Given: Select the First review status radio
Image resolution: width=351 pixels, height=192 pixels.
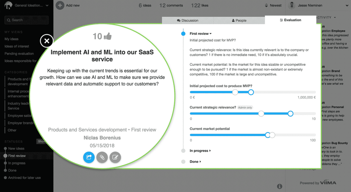Looking at the screenshot, I should (5, 156).
